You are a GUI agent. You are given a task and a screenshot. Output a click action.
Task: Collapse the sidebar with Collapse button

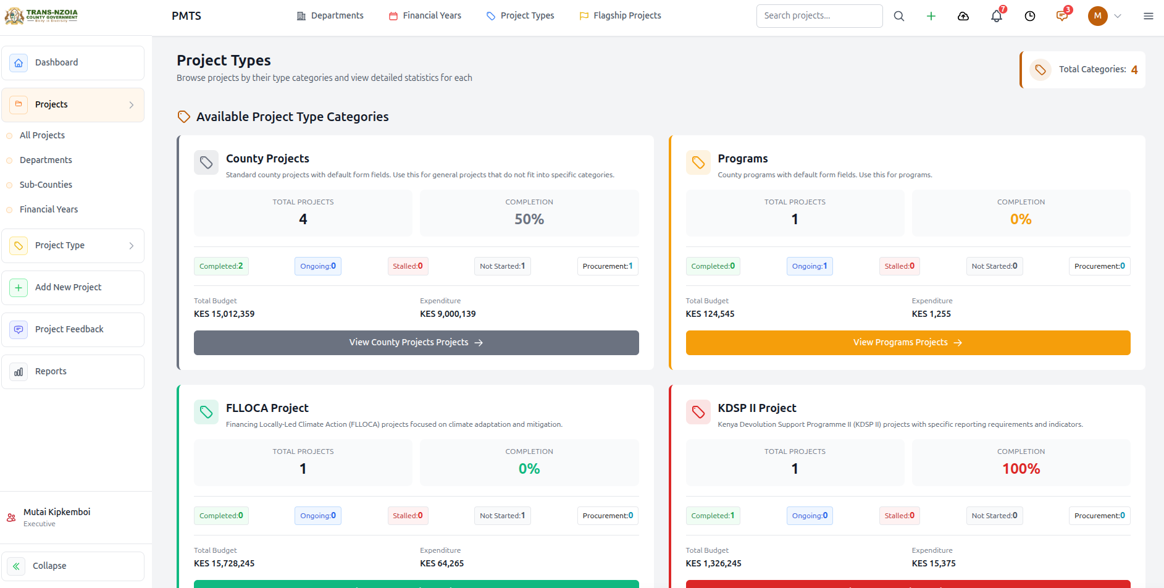pos(73,566)
